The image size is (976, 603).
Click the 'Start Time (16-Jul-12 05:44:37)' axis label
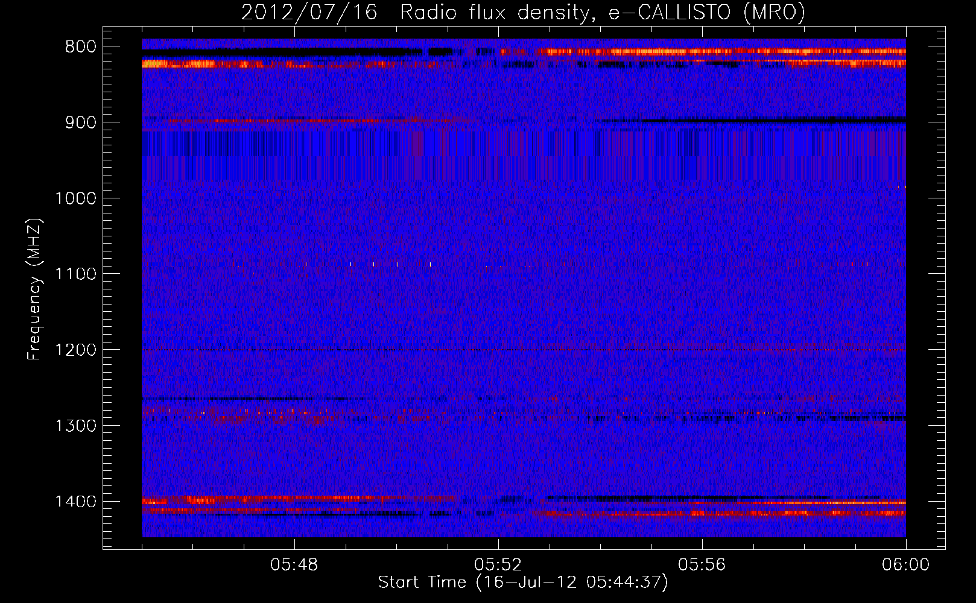(x=523, y=582)
